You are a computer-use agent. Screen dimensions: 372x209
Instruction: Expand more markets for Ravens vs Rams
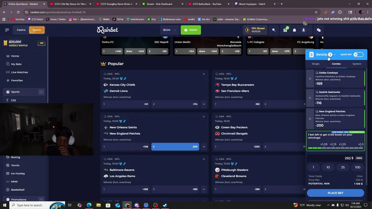204,189
